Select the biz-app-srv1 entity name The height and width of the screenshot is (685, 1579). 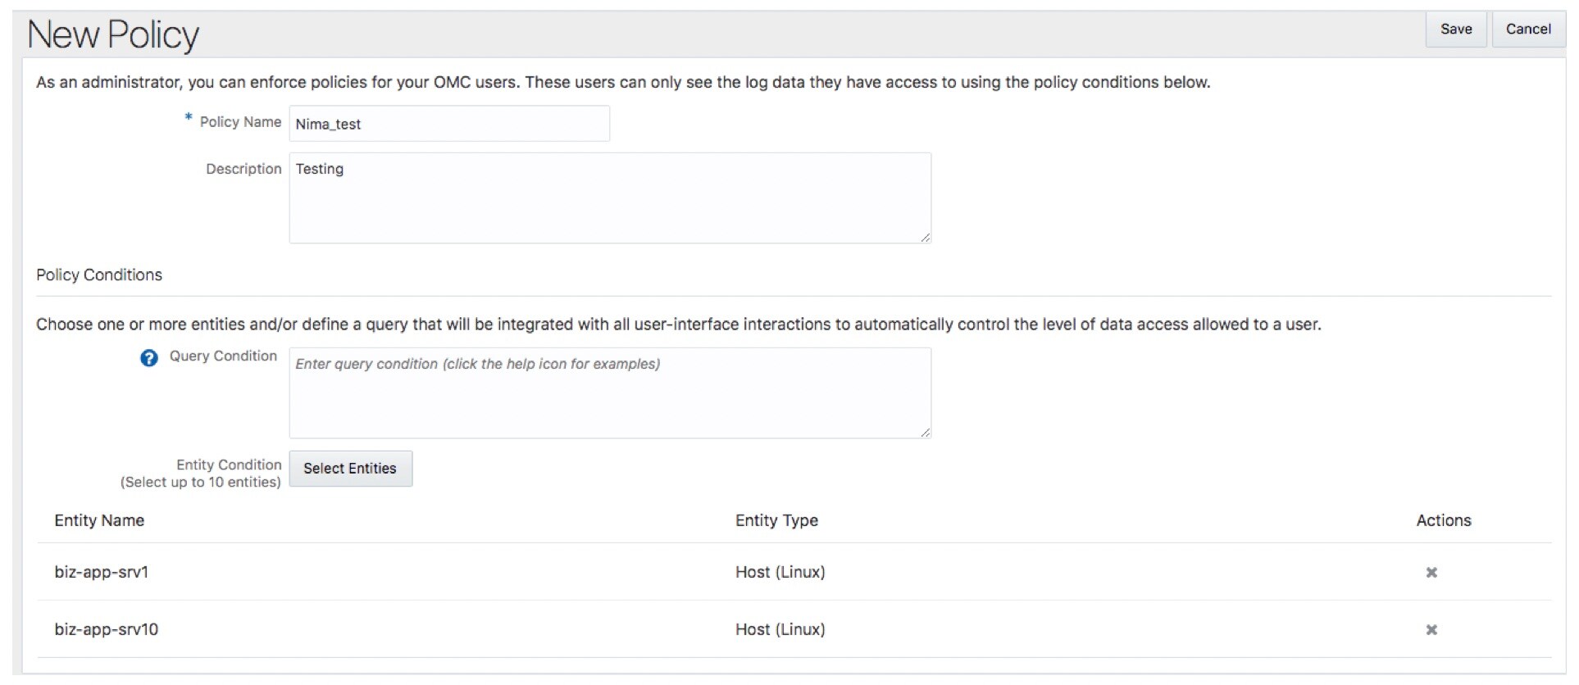102,572
